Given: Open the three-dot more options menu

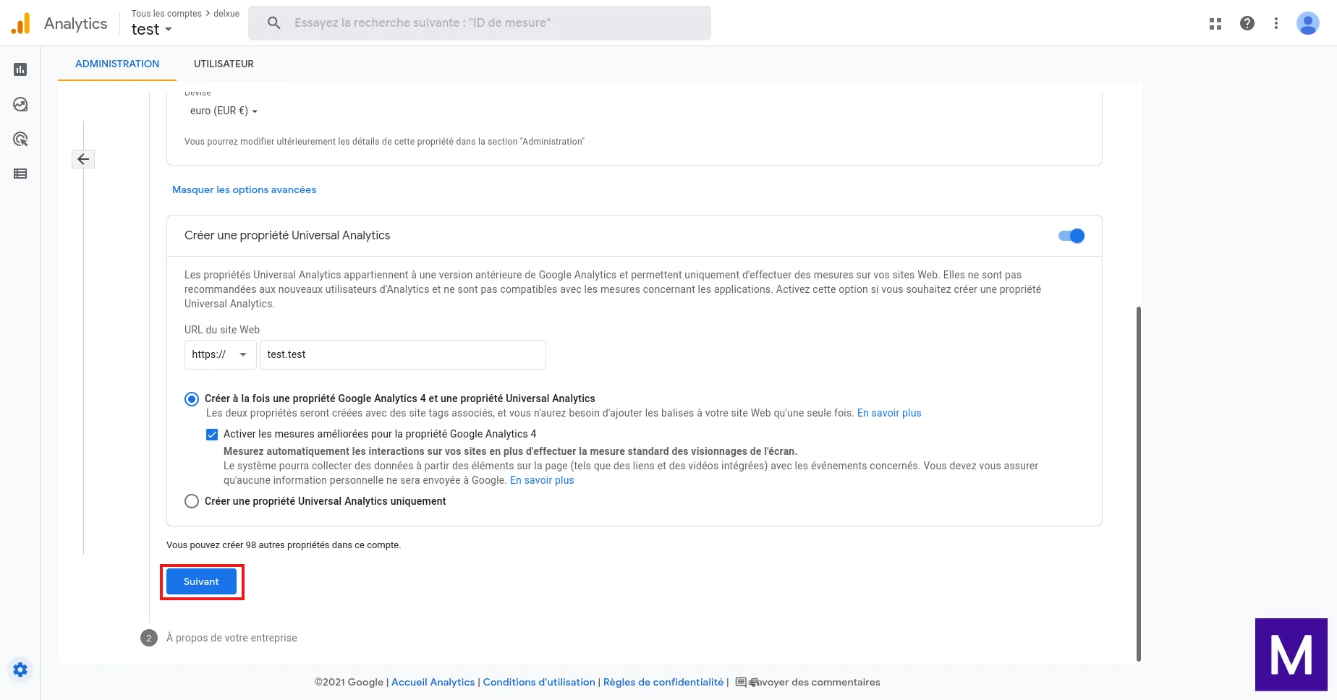Looking at the screenshot, I should coord(1276,23).
